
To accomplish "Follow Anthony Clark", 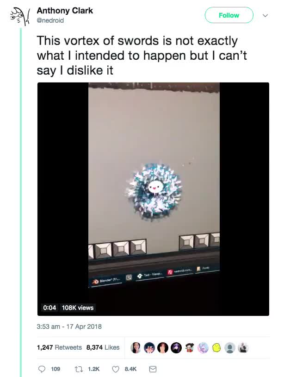I will pos(229,15).
